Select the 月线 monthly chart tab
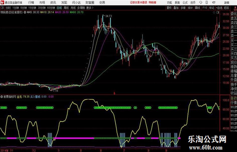Image resolution: width=237 pixels, height=152 pixels. click(x=73, y=8)
